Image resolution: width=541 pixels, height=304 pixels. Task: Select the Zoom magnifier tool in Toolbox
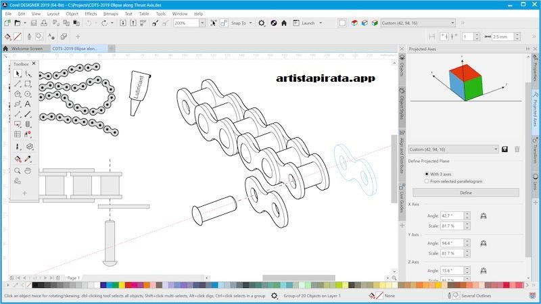(x=18, y=171)
